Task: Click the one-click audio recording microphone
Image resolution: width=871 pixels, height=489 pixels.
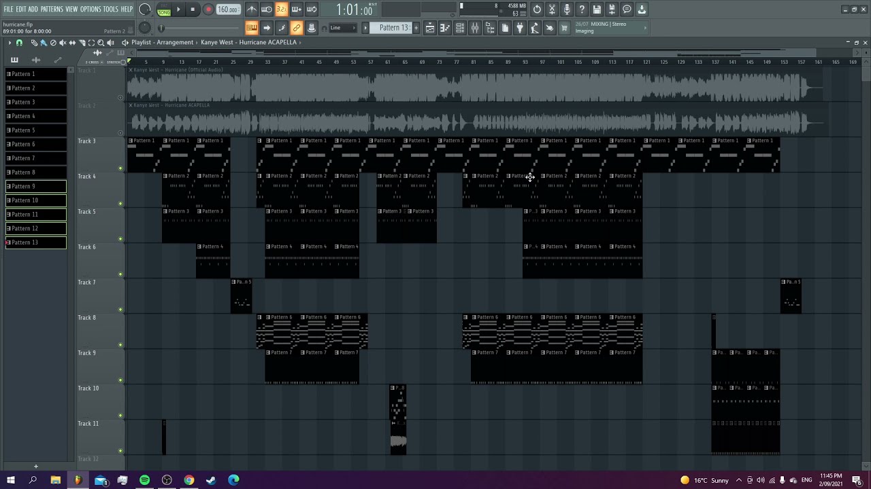Action: tap(567, 10)
